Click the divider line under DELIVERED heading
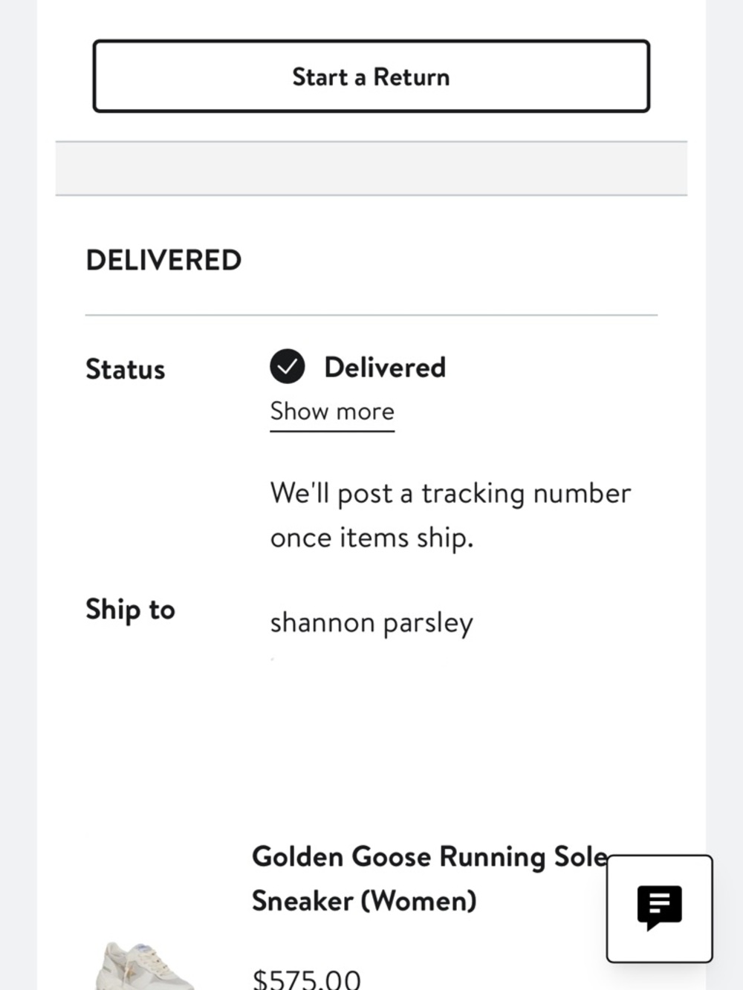 click(x=371, y=315)
